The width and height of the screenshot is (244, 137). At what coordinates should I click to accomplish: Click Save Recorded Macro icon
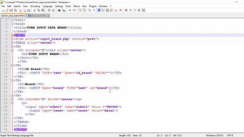143,10
